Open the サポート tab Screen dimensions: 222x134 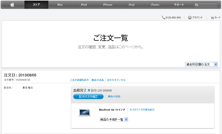[x=179, y=5]
